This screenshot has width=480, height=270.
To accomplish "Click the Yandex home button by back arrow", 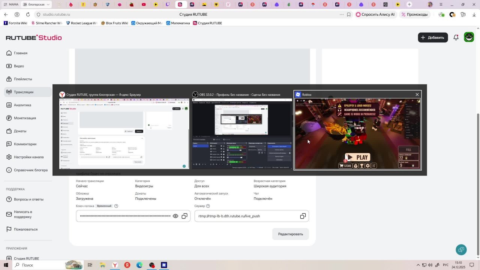I will [x=17, y=15].
